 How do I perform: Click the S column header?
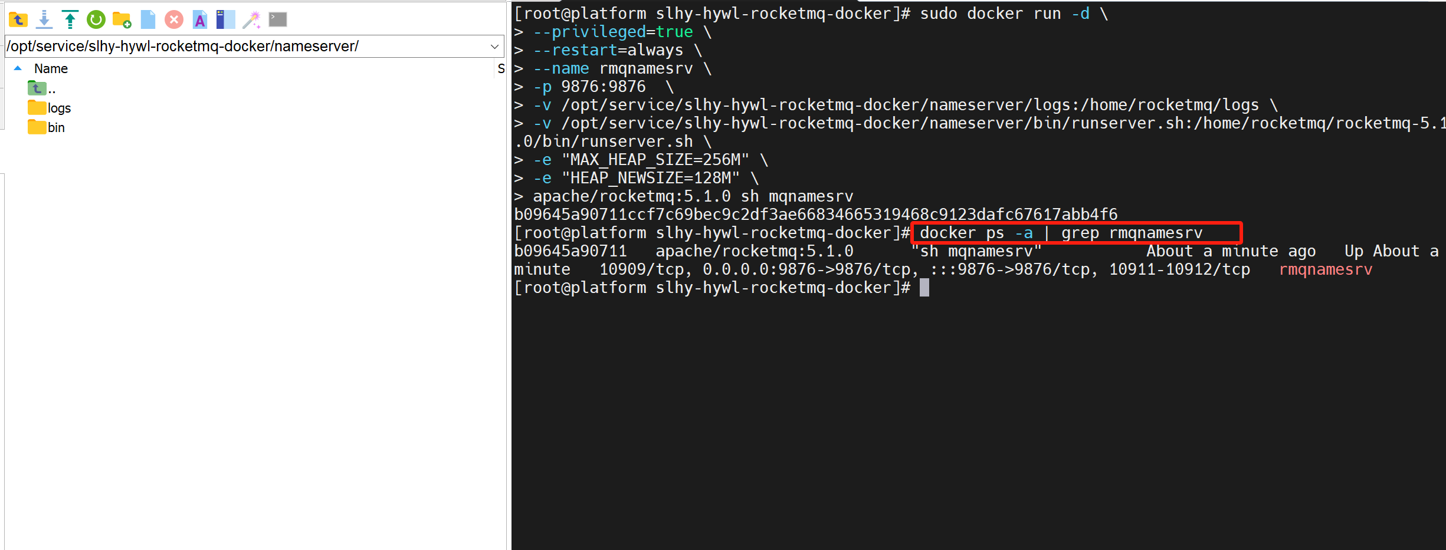[501, 69]
